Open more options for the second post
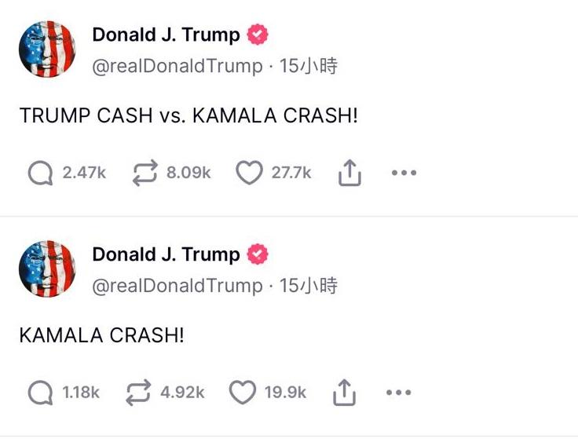This screenshot has height=446, width=578. tap(397, 393)
